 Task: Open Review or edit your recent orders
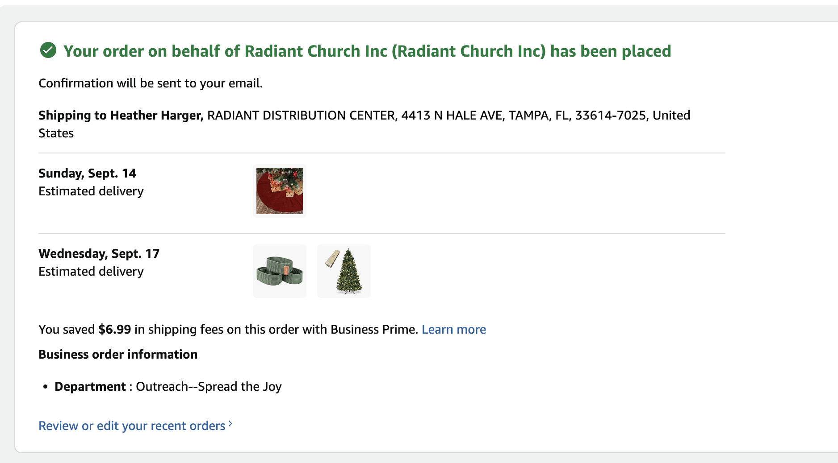click(x=132, y=426)
